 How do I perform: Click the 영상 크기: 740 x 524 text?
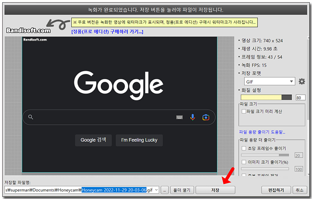coord(262,41)
